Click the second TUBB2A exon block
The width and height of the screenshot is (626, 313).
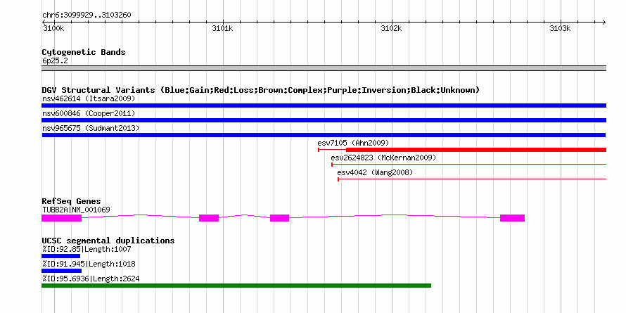point(209,218)
